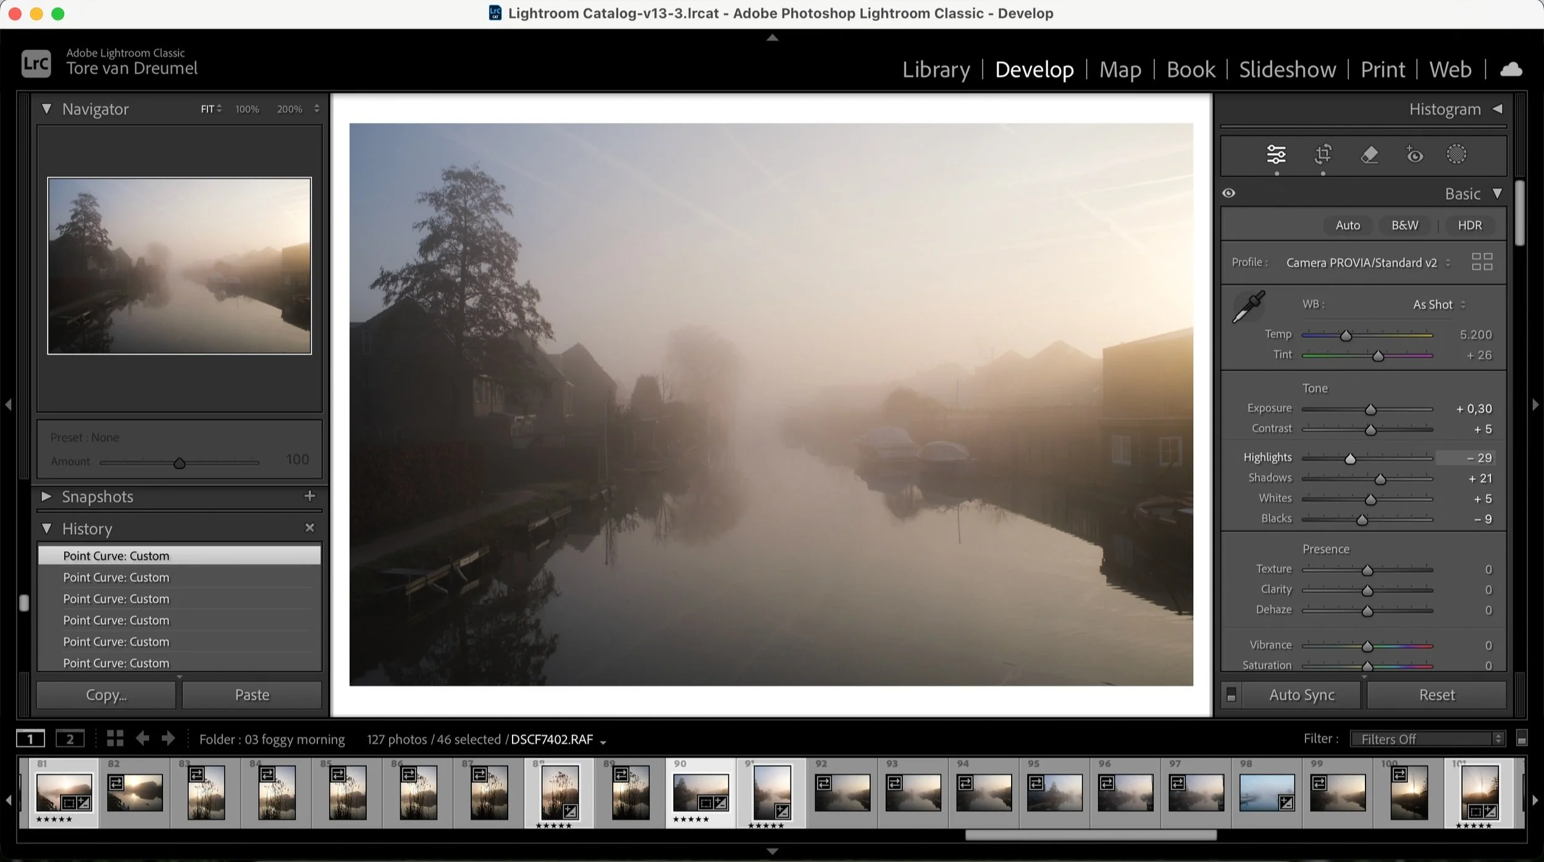Open the profile browser grid icon
The width and height of the screenshot is (1544, 862).
[1482, 262]
